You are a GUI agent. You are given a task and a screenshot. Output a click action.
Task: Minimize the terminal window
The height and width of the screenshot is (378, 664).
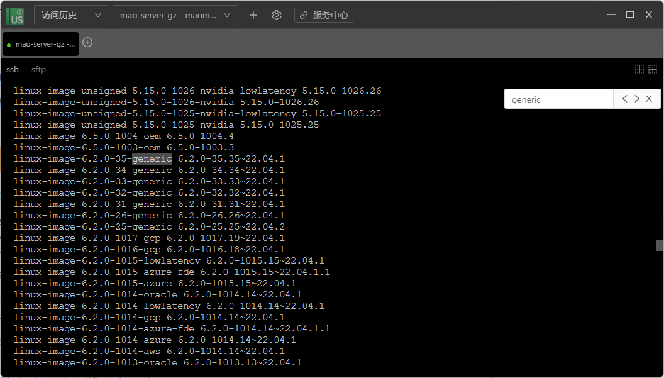pyautogui.click(x=611, y=14)
